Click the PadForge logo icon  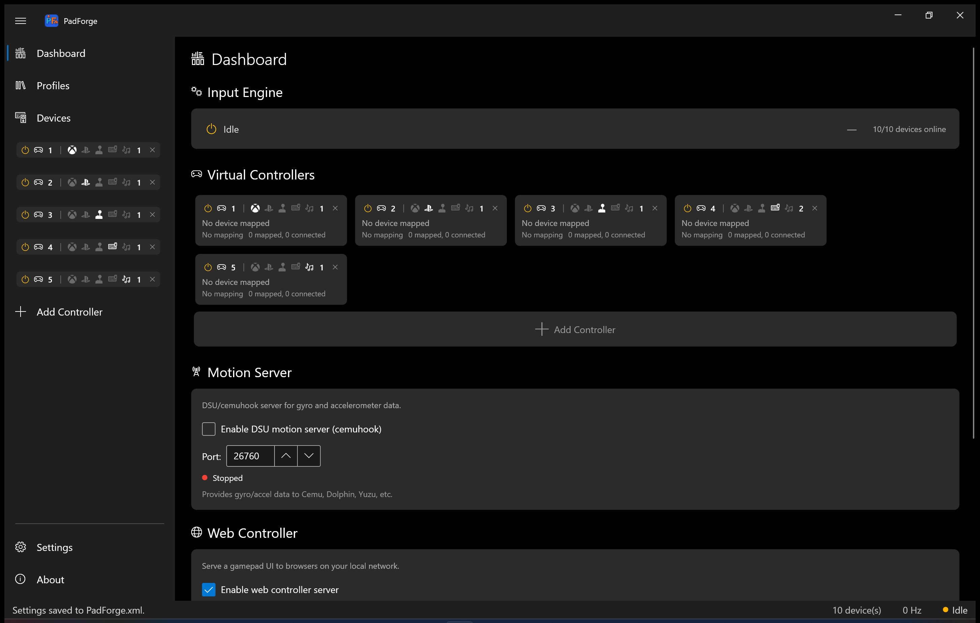click(51, 21)
